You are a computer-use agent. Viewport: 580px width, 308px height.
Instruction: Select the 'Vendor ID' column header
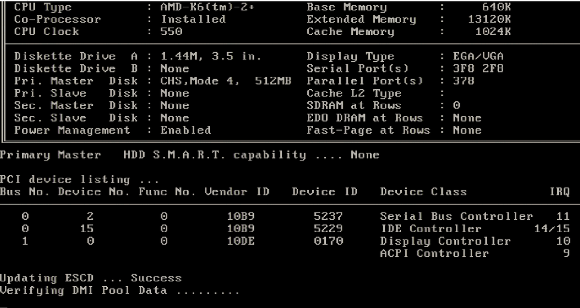point(237,192)
